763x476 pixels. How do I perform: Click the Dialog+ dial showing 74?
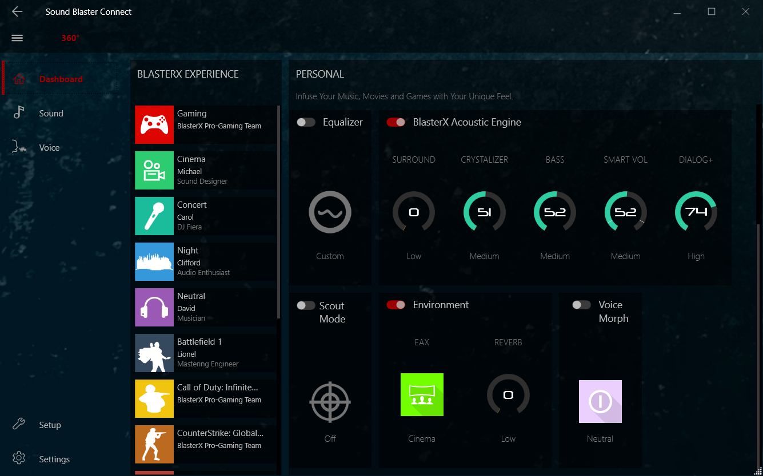pyautogui.click(x=696, y=212)
